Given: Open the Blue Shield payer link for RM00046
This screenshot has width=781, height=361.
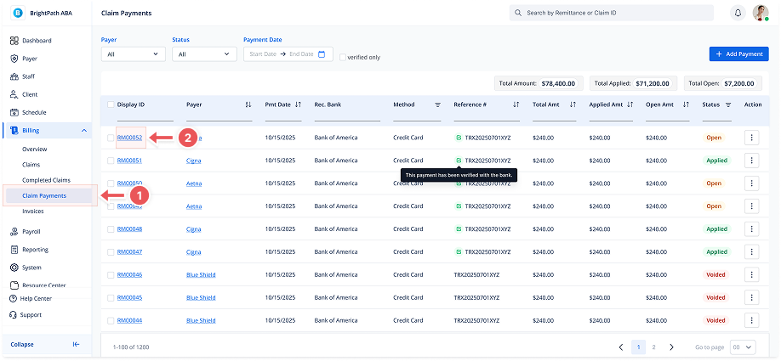Looking at the screenshot, I should [x=201, y=274].
